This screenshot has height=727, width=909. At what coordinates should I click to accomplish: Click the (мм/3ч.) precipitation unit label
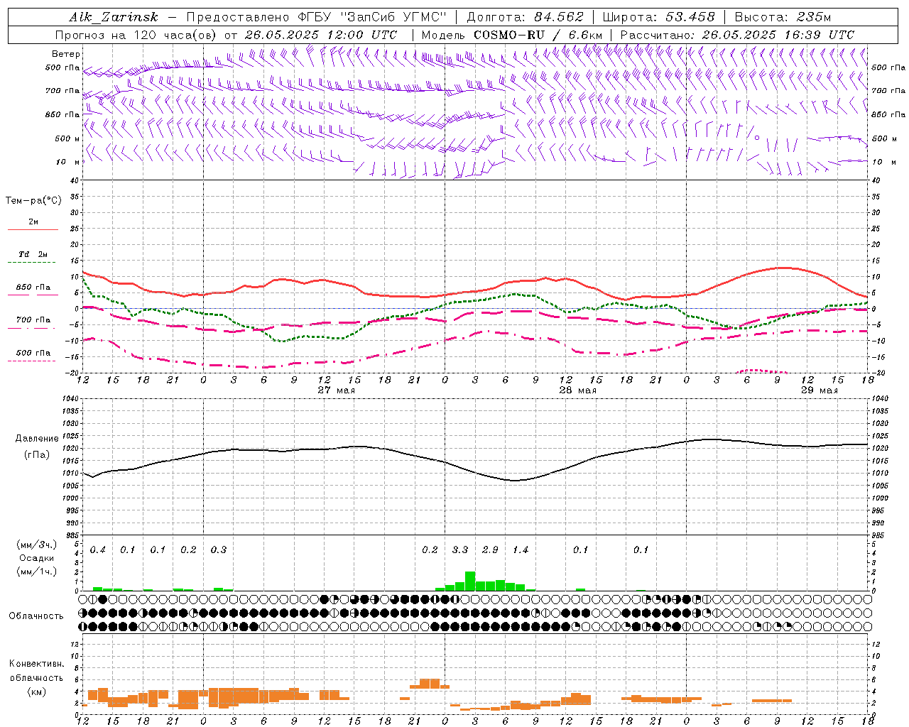coord(37,545)
